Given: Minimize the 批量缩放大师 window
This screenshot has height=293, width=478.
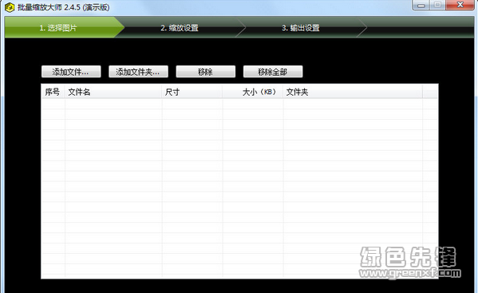Looking at the screenshot, I should pos(421,5).
